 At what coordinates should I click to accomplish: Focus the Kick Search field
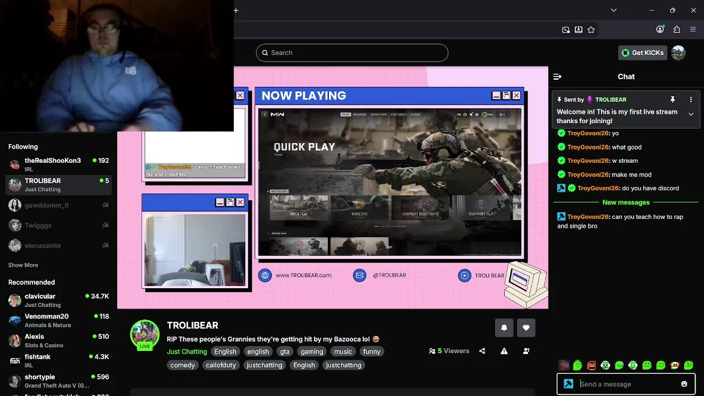[x=352, y=53]
